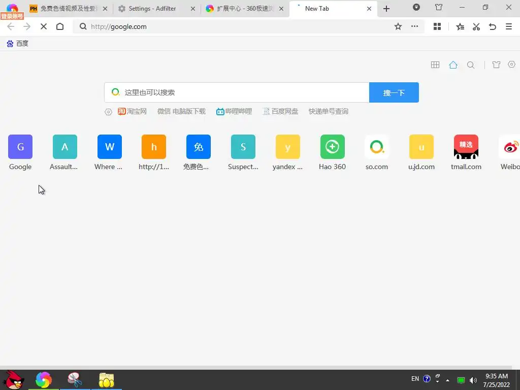Open the skin shirt icon in title bar
This screenshot has height=390, width=520.
pos(439,7)
